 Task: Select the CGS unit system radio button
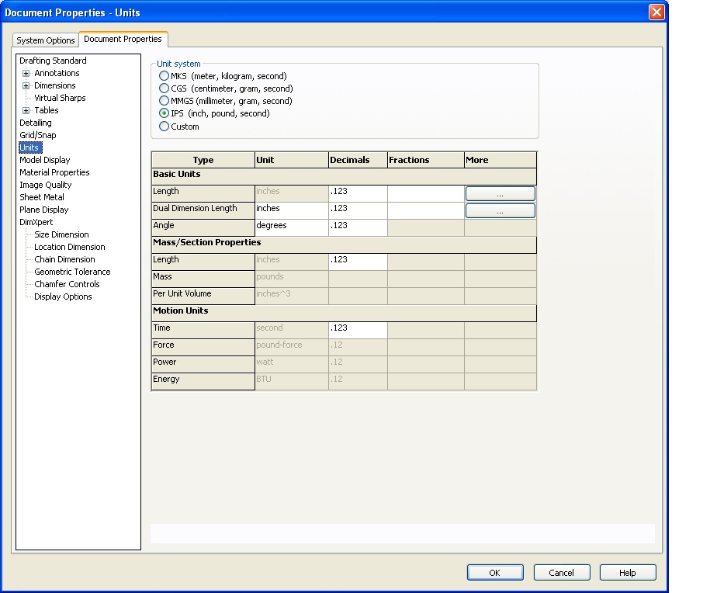coord(164,88)
